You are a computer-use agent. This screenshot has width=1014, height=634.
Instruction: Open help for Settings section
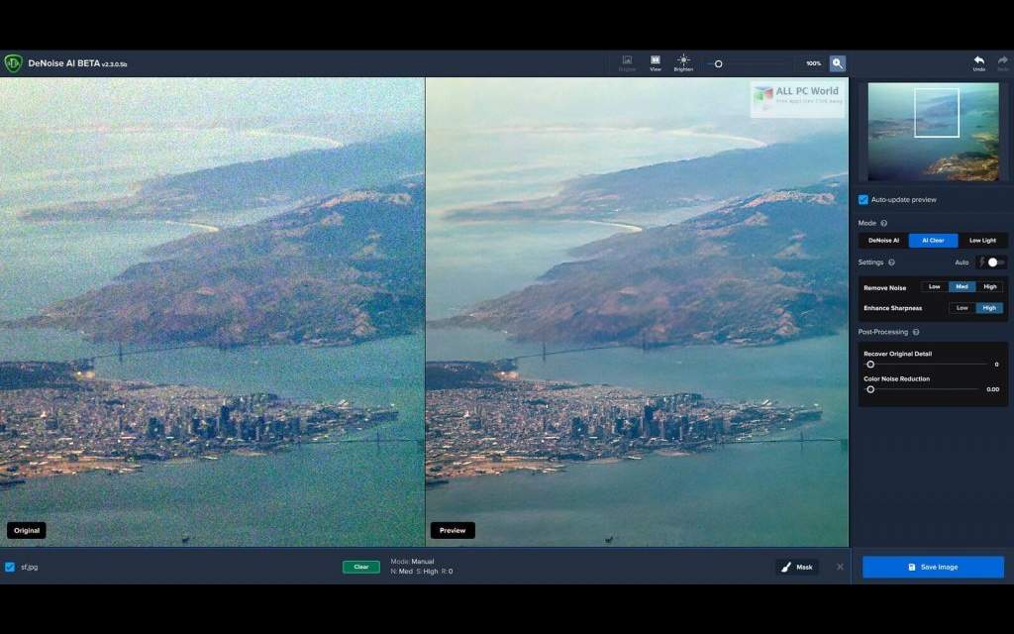(892, 263)
